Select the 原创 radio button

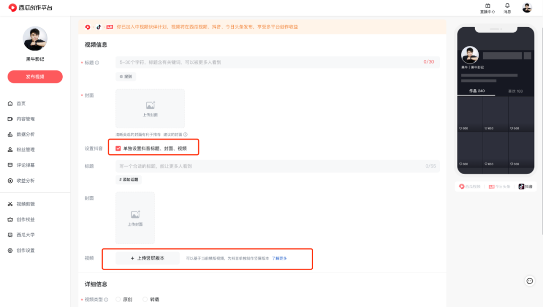(x=118, y=299)
